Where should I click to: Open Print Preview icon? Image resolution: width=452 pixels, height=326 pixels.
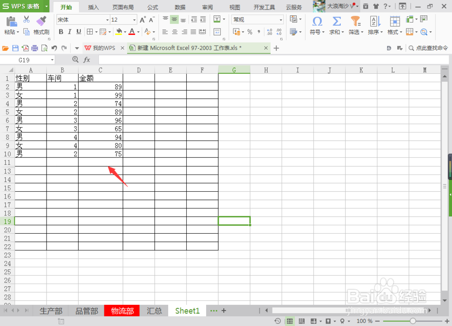(44, 48)
